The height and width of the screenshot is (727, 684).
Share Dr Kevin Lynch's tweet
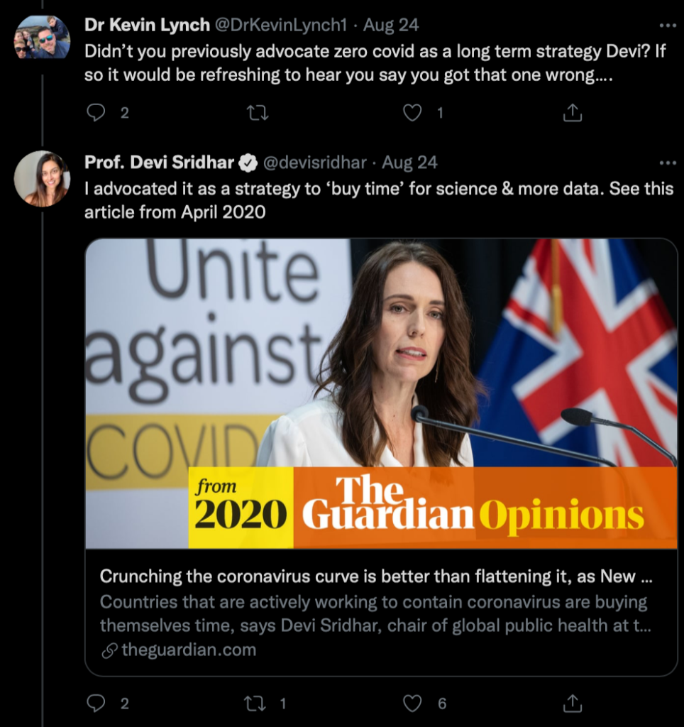tap(573, 113)
